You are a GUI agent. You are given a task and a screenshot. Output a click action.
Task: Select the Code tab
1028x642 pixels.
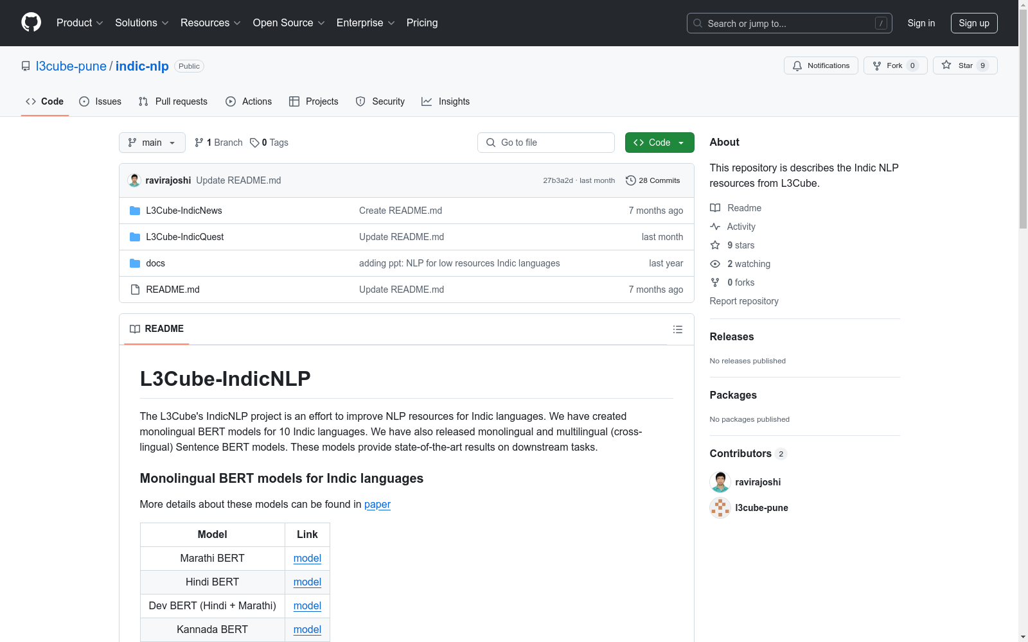(45, 101)
